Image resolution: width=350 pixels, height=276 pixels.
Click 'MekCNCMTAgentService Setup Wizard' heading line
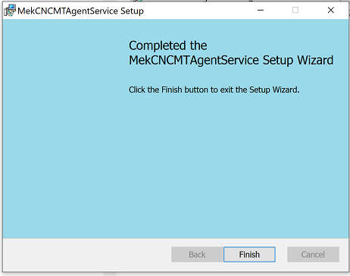pos(231,61)
